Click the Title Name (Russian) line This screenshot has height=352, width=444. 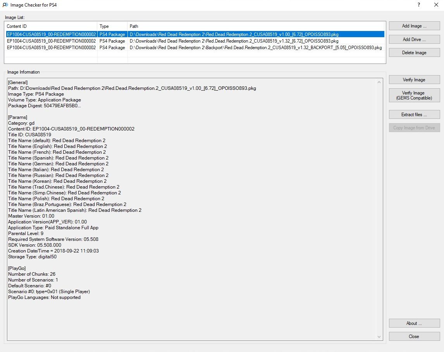(59, 175)
